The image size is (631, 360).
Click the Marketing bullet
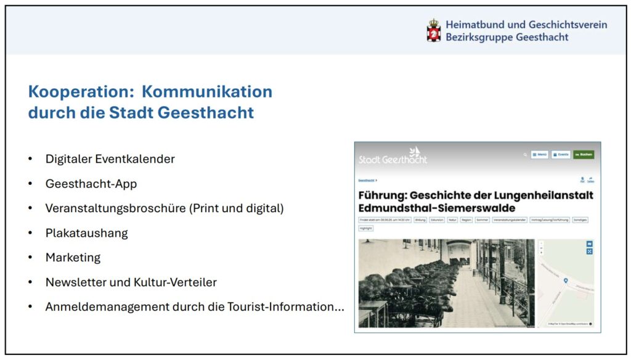tap(73, 257)
